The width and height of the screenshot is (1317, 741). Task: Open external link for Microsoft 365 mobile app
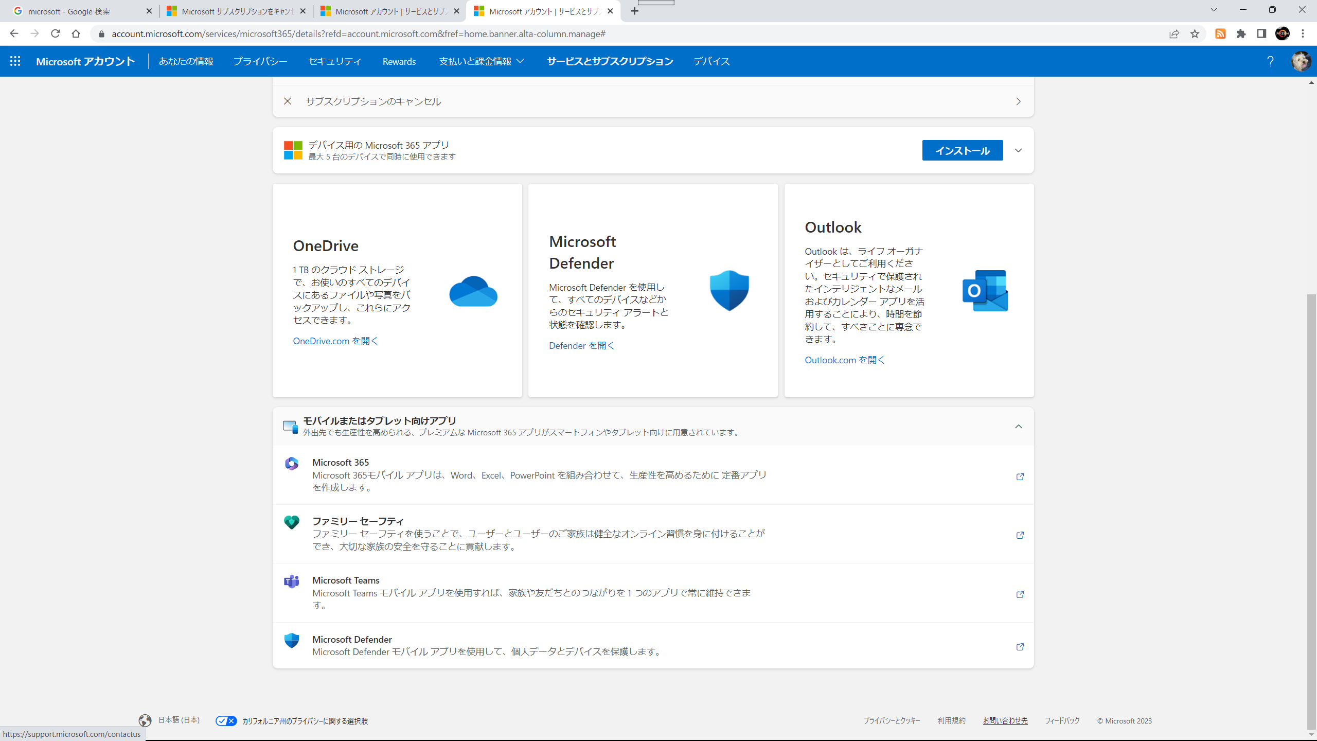1020,477
